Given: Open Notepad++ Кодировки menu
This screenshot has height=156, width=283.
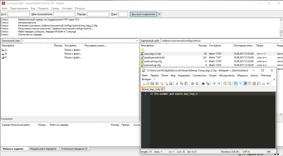Looking at the screenshot, I should tap(184, 76).
